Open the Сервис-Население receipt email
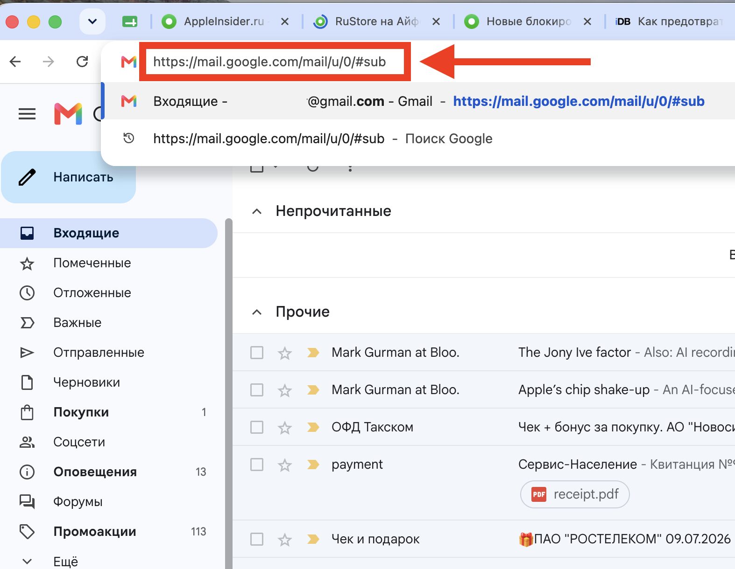Viewport: 735px width, 569px height. (484, 483)
